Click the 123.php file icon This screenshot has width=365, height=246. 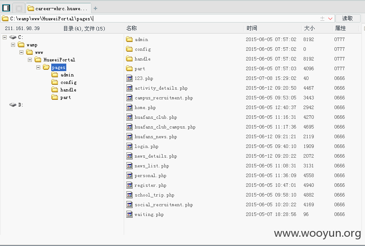[129, 78]
